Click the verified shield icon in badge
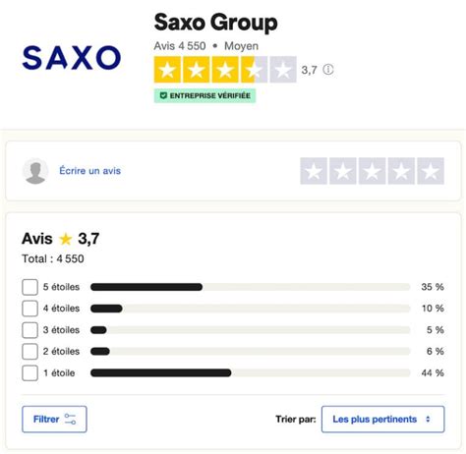 tap(163, 95)
